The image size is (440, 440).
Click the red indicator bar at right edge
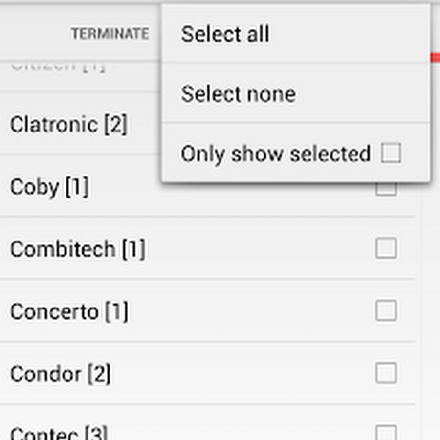[x=435, y=58]
